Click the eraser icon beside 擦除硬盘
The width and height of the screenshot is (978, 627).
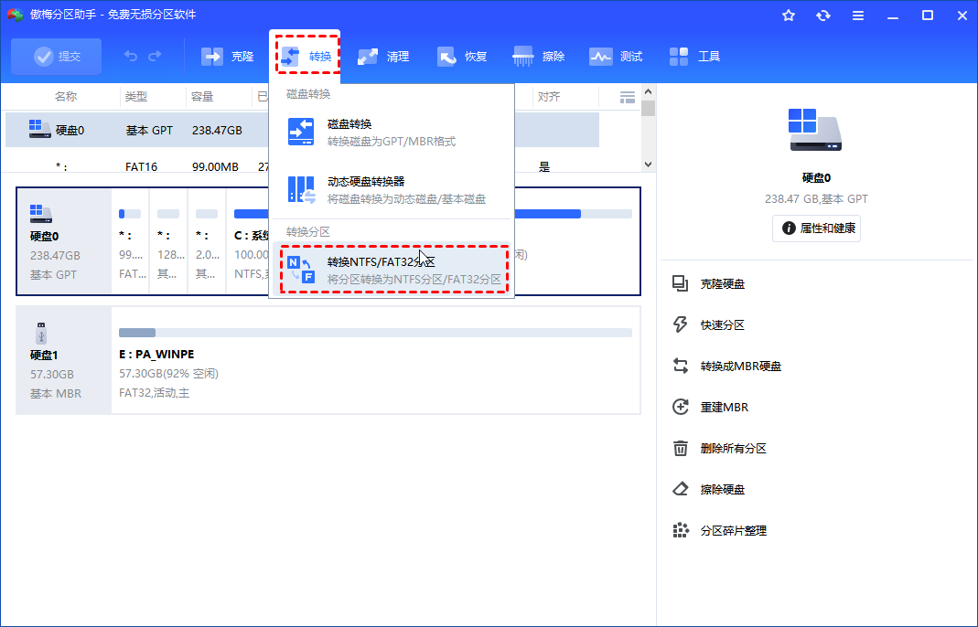pos(681,489)
